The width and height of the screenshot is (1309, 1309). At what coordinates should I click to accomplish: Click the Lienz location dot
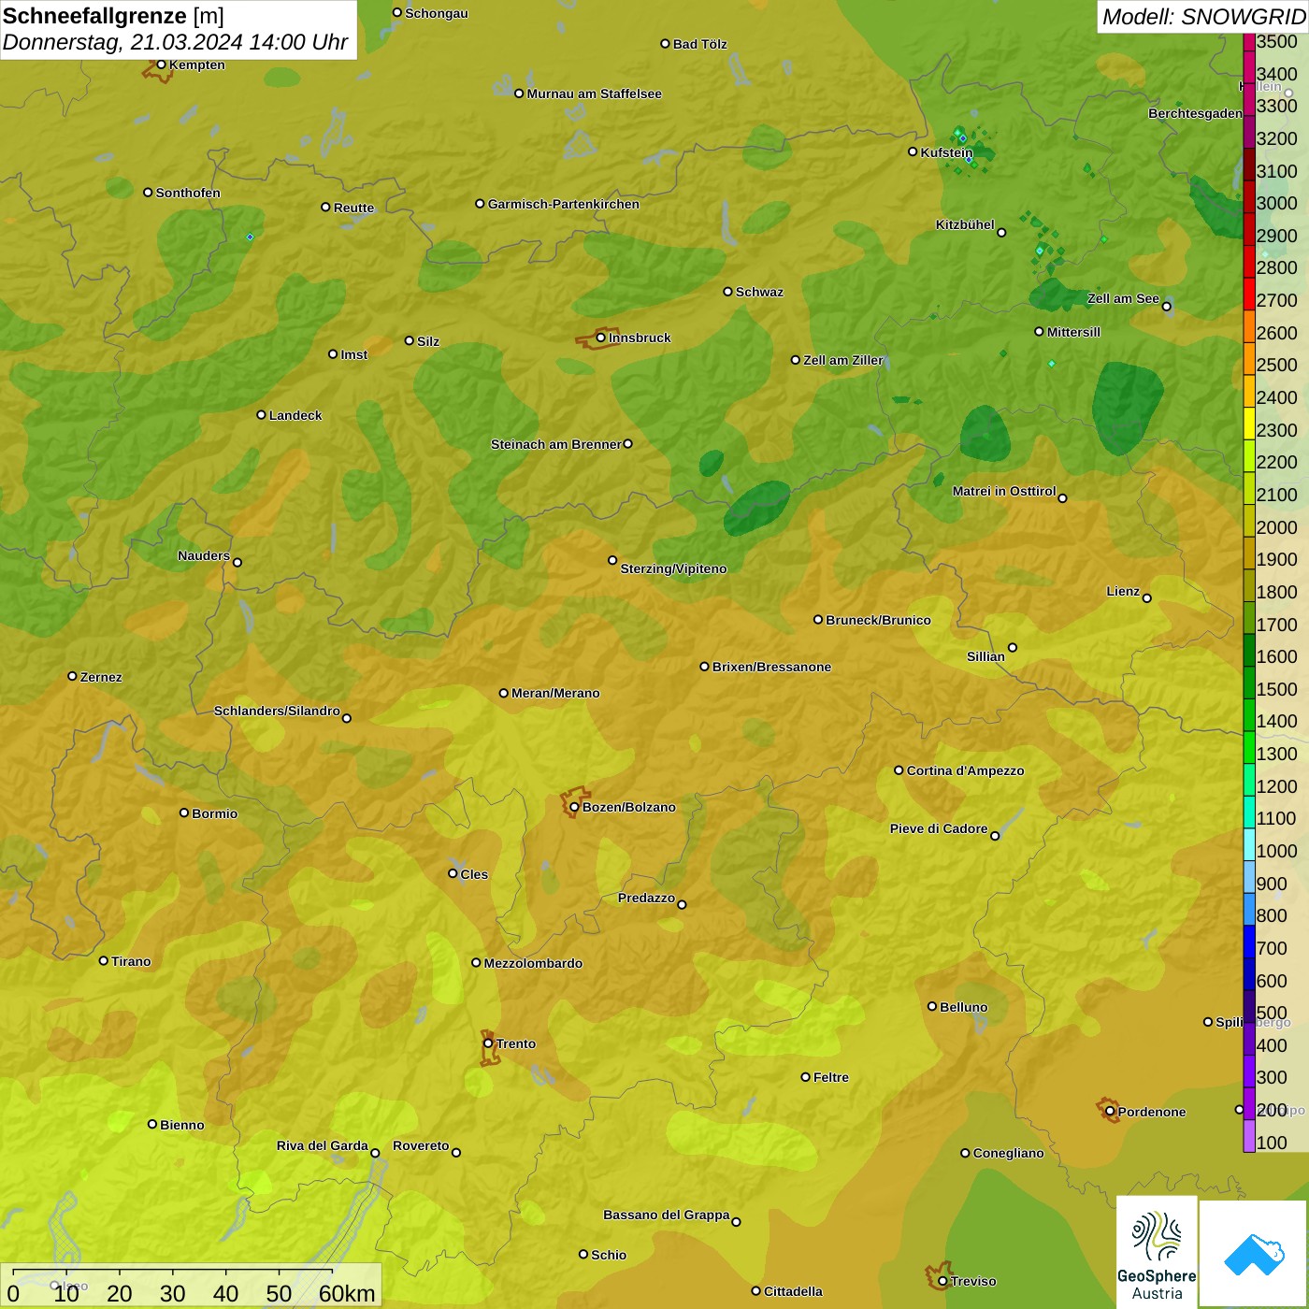(1147, 598)
